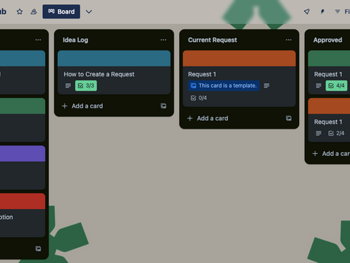
Task: Open the purple cover card in leftmost list
Action: (x=22, y=168)
